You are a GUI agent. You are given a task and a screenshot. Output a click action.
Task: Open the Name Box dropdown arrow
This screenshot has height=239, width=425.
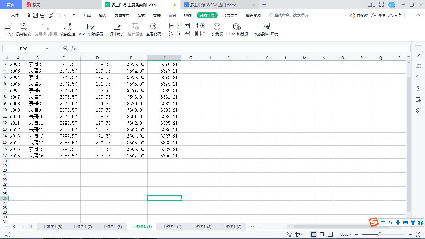(x=47, y=49)
